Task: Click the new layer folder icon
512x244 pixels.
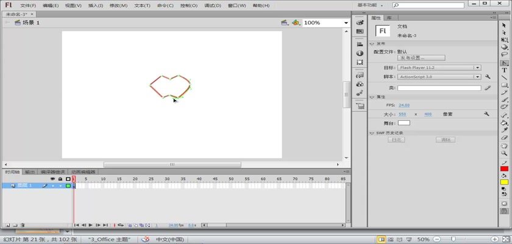Action: [x=15, y=225]
